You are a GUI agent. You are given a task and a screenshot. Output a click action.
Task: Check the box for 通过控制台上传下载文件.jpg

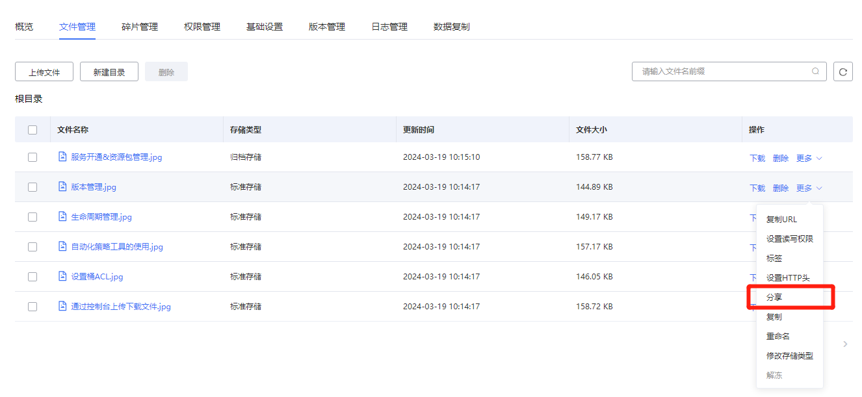pyautogui.click(x=33, y=307)
